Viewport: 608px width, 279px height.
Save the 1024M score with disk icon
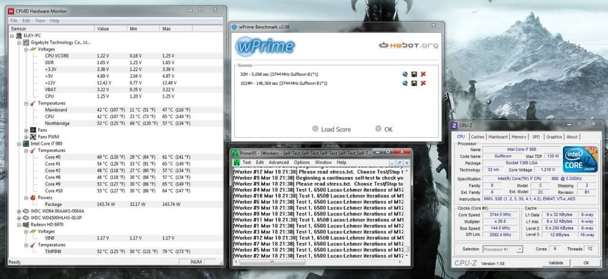[x=414, y=83]
